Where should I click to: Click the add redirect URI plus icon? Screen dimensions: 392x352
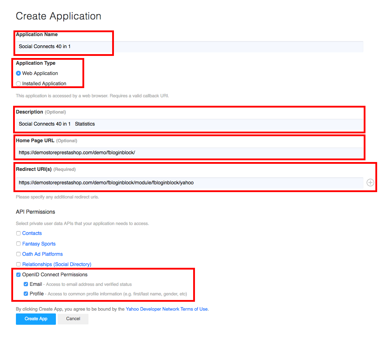coord(370,183)
